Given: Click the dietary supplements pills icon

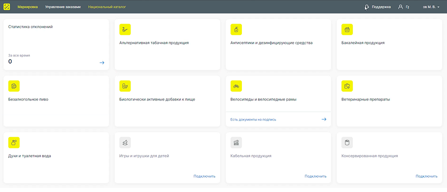Looking at the screenshot, I should [125, 86].
